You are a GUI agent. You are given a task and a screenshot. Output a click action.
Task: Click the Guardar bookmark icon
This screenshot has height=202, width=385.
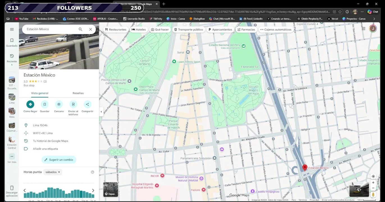tap(45, 104)
